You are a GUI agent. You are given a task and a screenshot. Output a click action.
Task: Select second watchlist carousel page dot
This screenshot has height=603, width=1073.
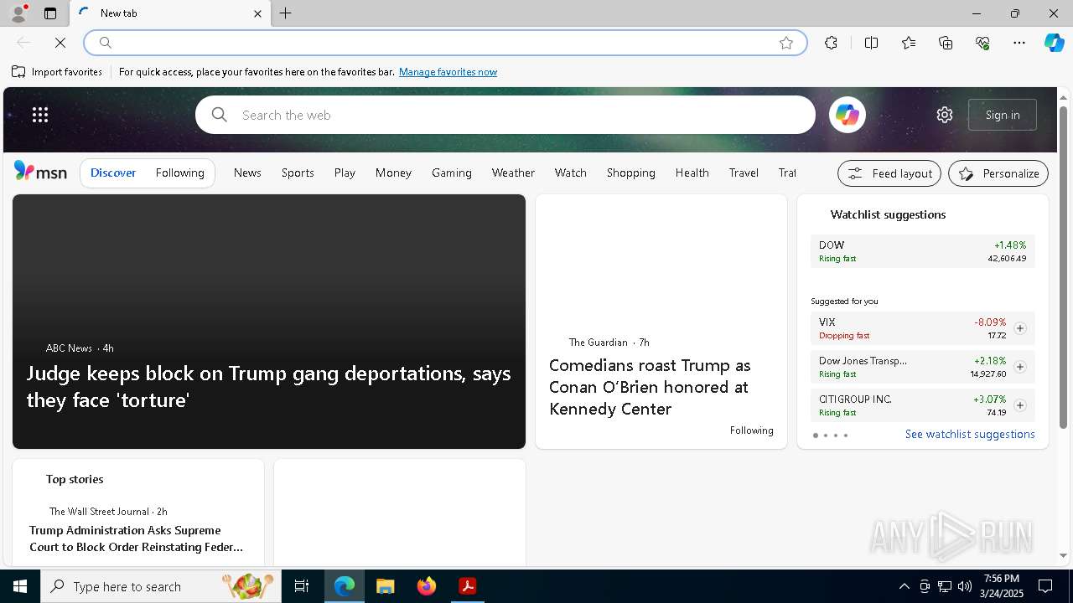click(x=826, y=435)
